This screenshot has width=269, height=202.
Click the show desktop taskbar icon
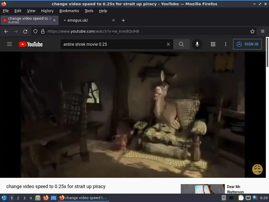54,198
